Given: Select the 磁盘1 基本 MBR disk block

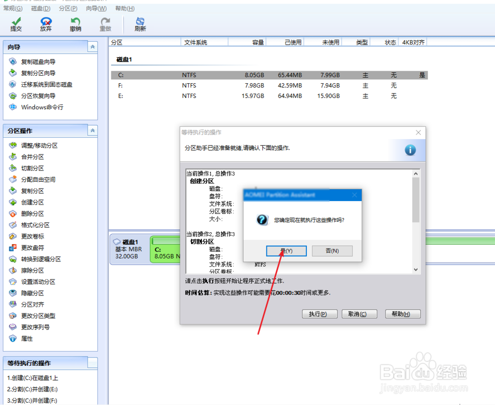Looking at the screenshot, I should point(130,249).
